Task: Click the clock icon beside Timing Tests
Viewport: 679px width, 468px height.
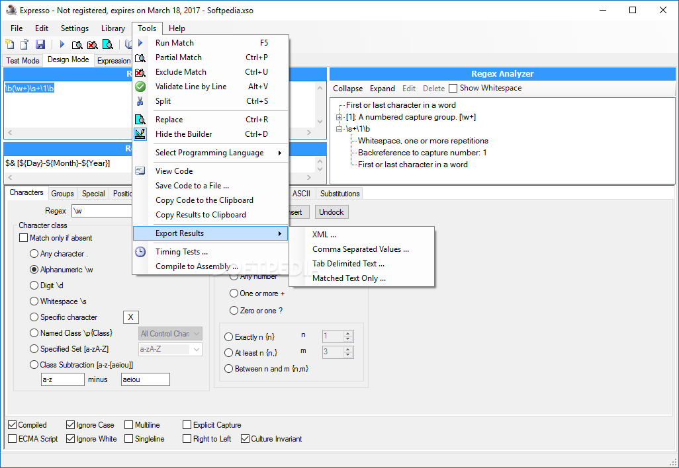Action: click(x=140, y=252)
